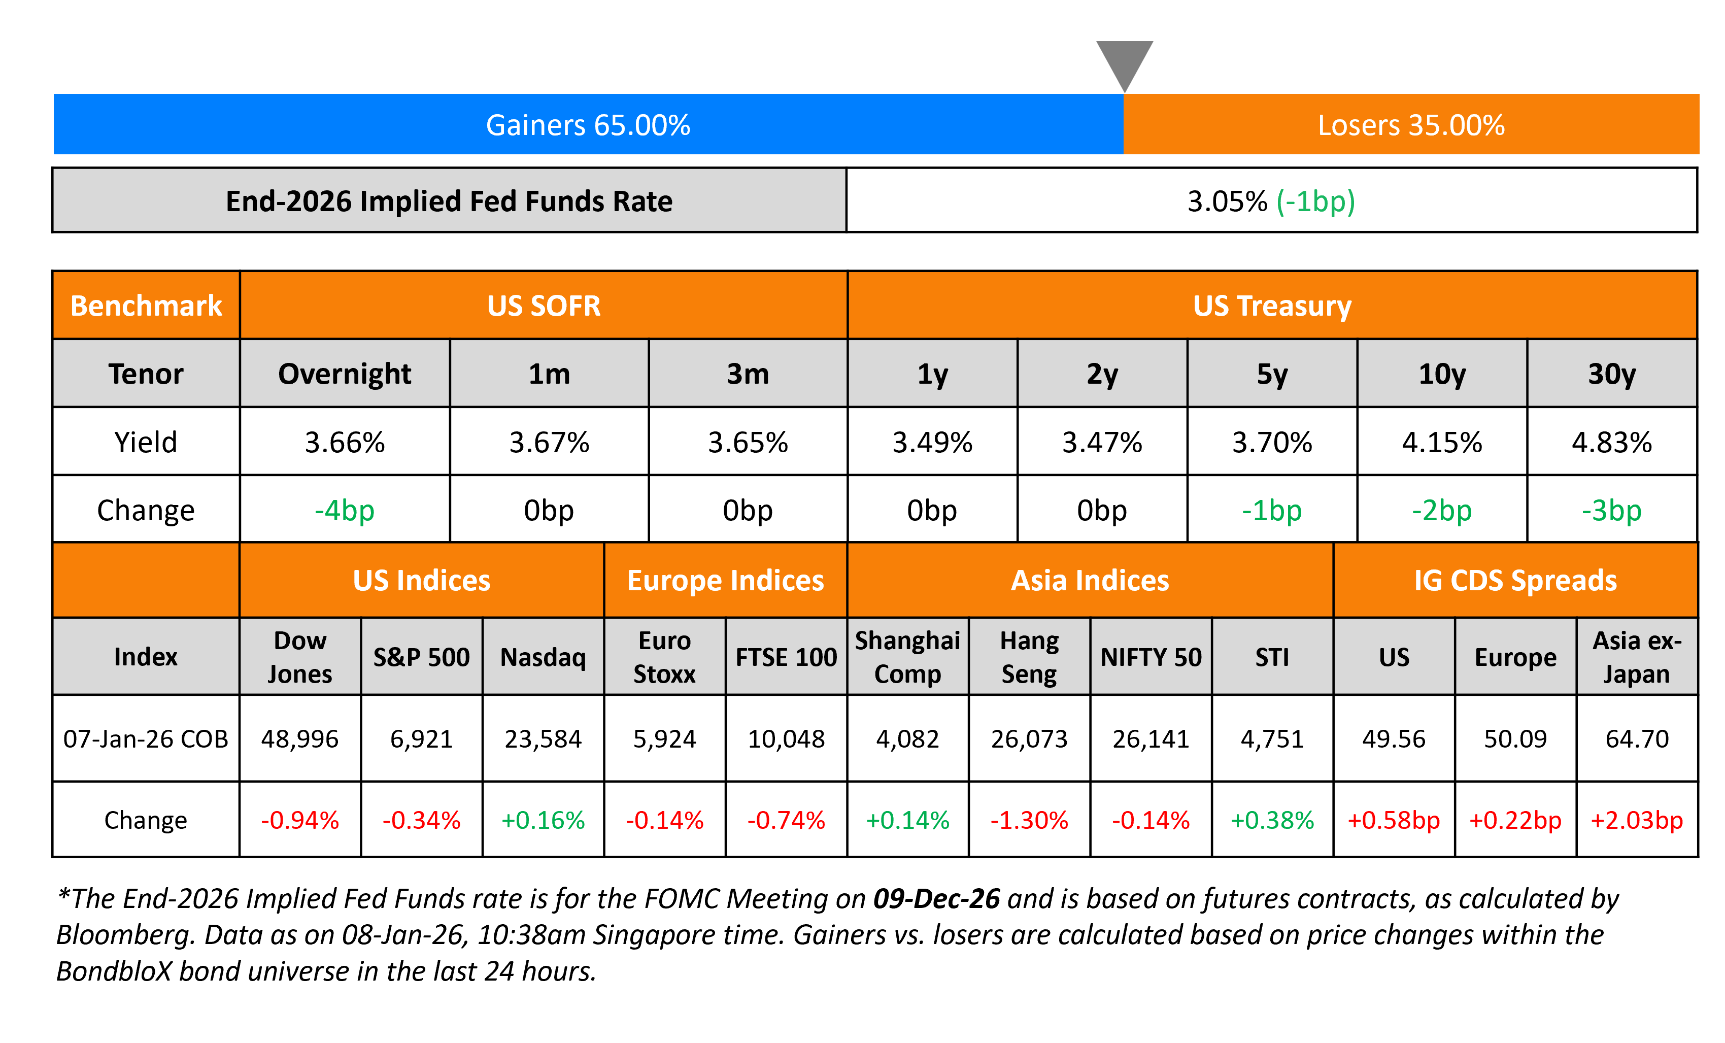
Task: Select the US Treasury header
Action: pyautogui.click(x=1271, y=306)
